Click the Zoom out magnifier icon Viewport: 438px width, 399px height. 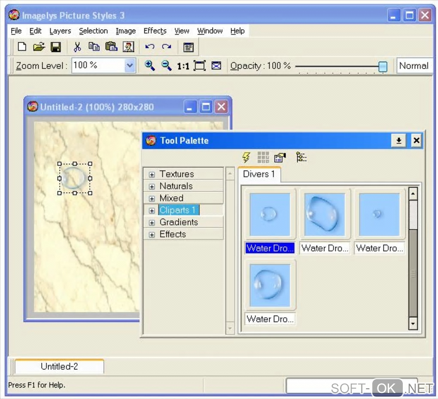pyautogui.click(x=167, y=66)
